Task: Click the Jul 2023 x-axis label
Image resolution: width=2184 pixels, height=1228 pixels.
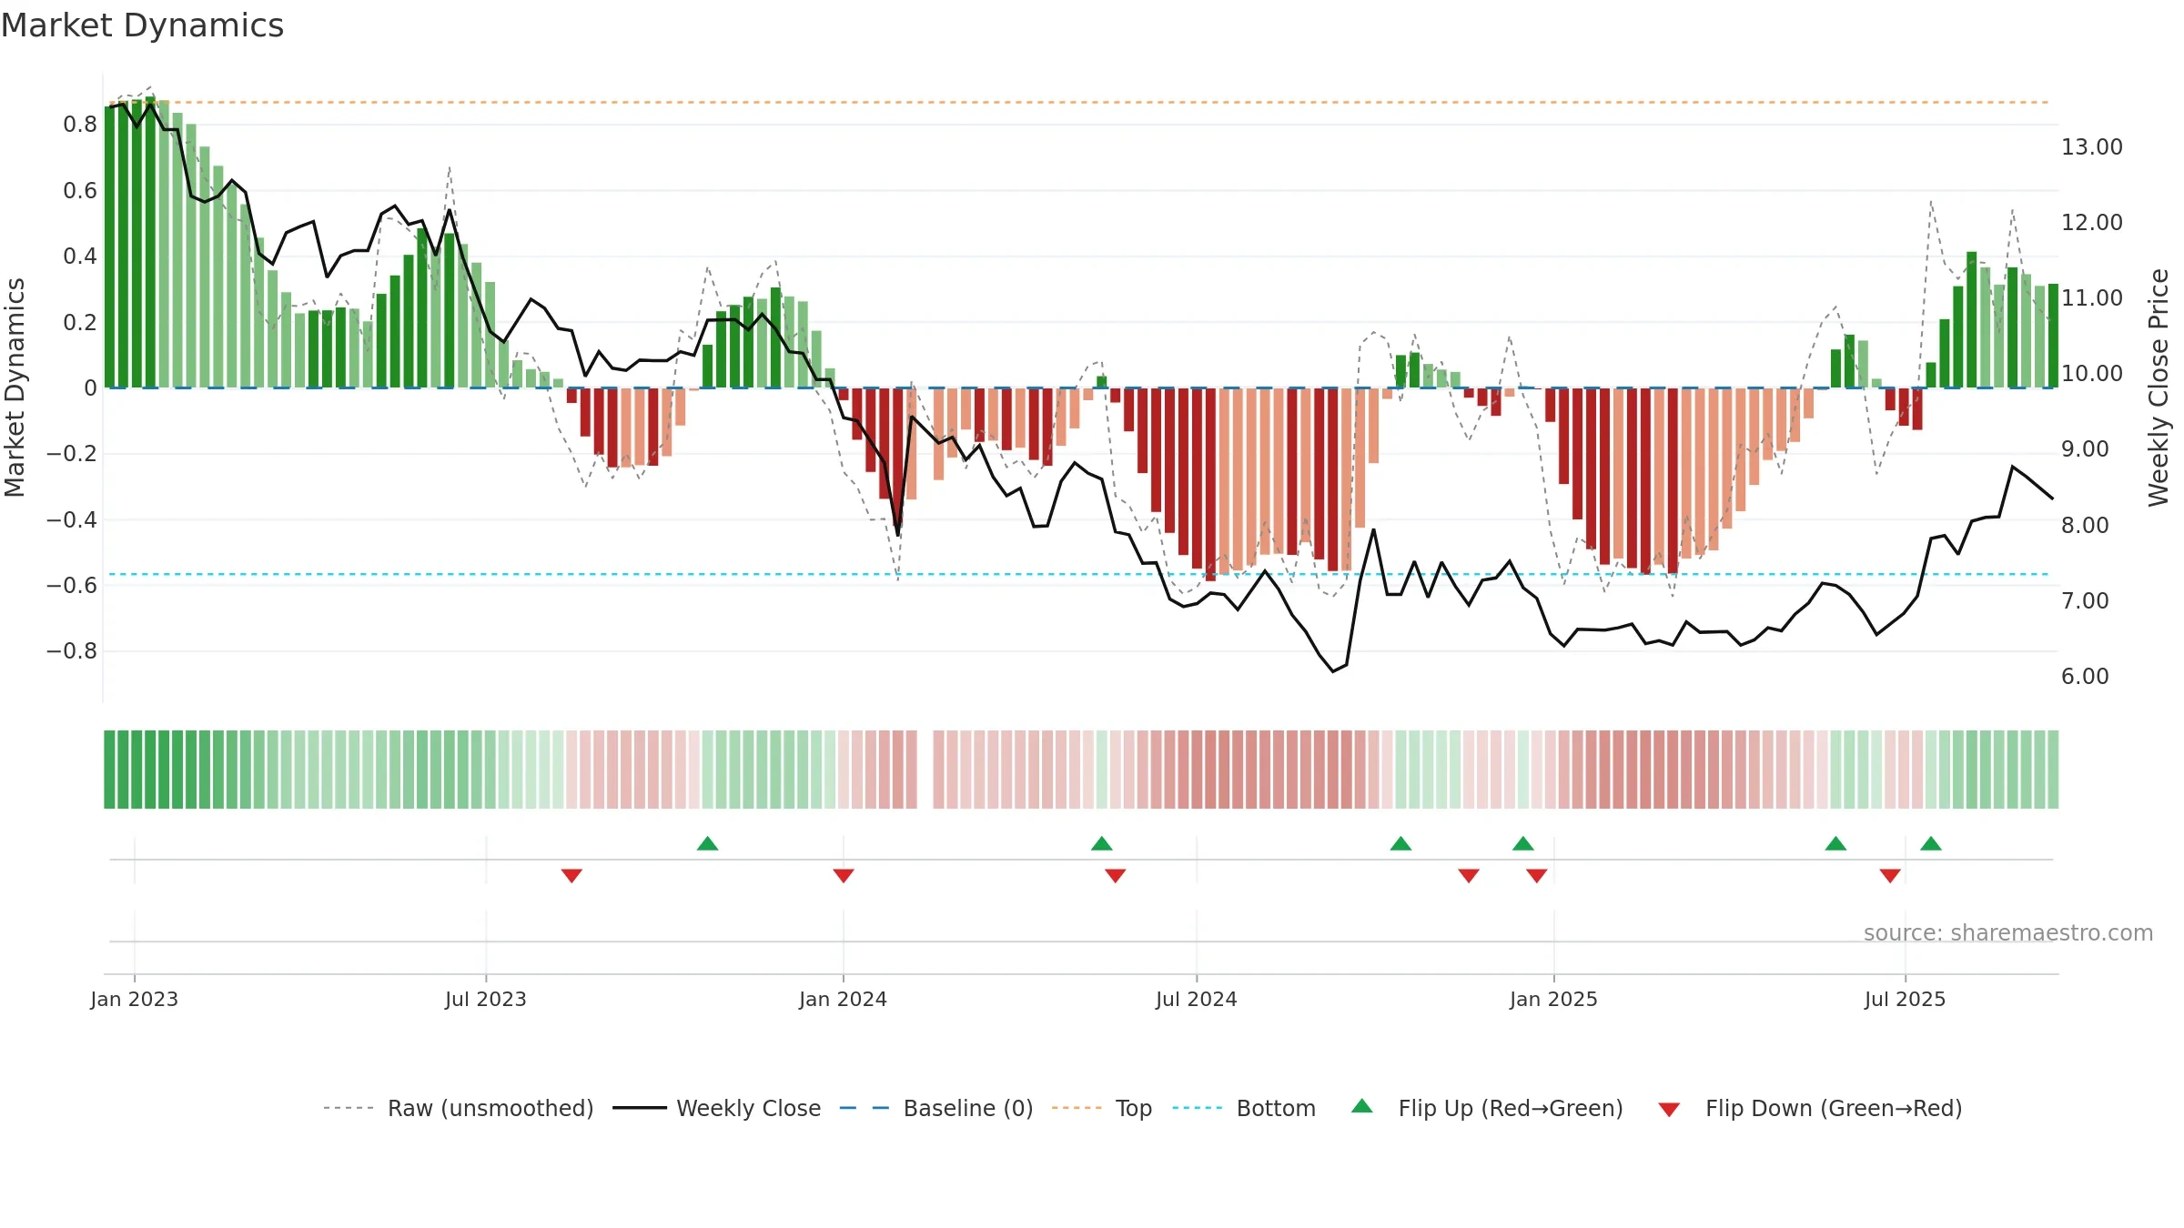Action: (486, 999)
